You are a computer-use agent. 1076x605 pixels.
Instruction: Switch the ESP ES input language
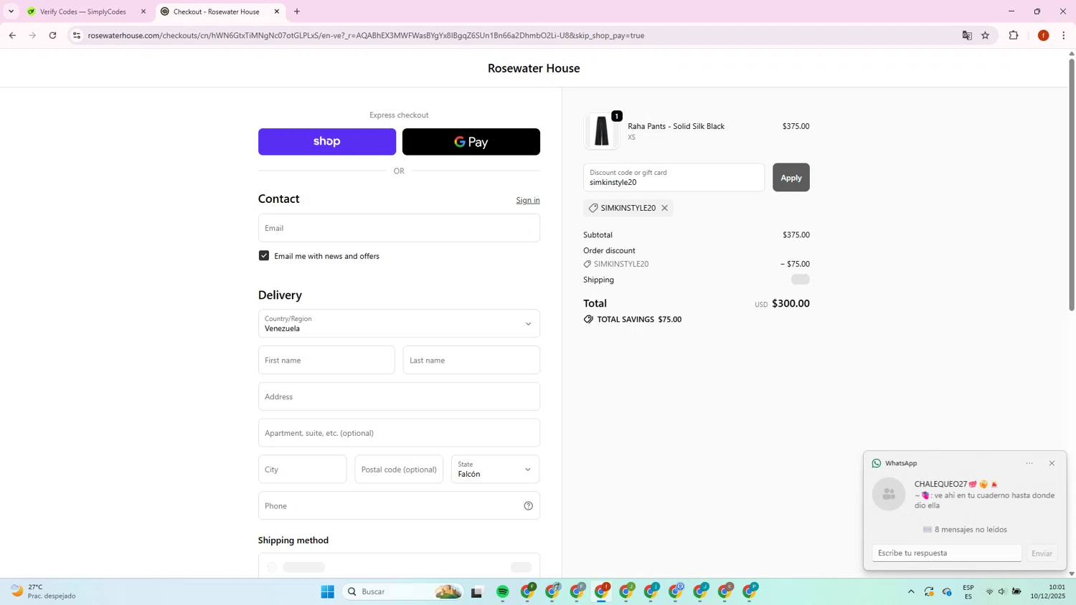coord(968,591)
